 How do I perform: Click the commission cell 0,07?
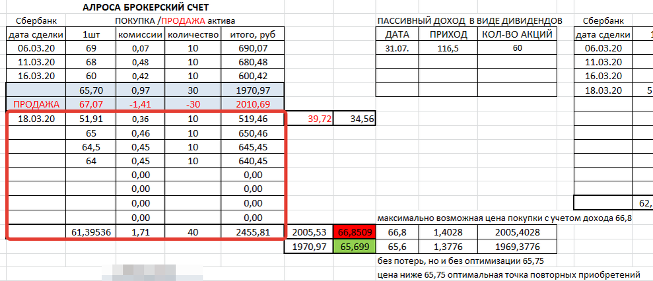click(x=141, y=48)
